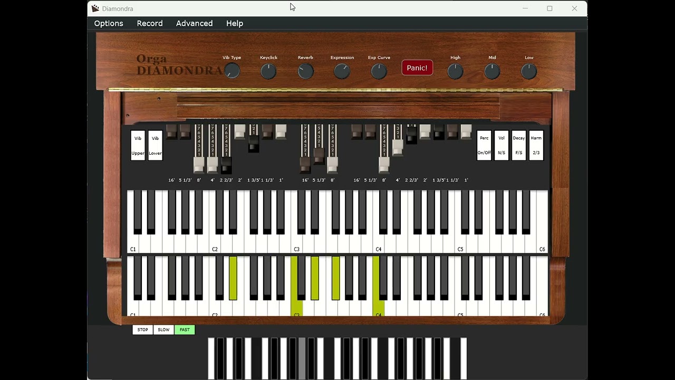
Task: Click the Vib Type knob
Action: pyautogui.click(x=232, y=71)
